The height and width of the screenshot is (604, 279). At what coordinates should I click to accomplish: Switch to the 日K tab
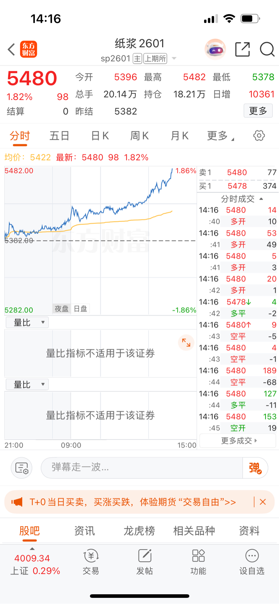(x=100, y=136)
